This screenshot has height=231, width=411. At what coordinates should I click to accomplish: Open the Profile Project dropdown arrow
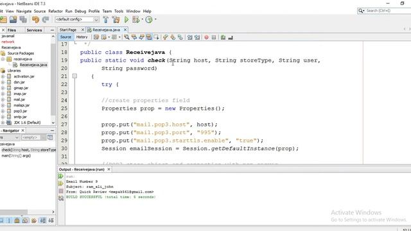[155, 19]
